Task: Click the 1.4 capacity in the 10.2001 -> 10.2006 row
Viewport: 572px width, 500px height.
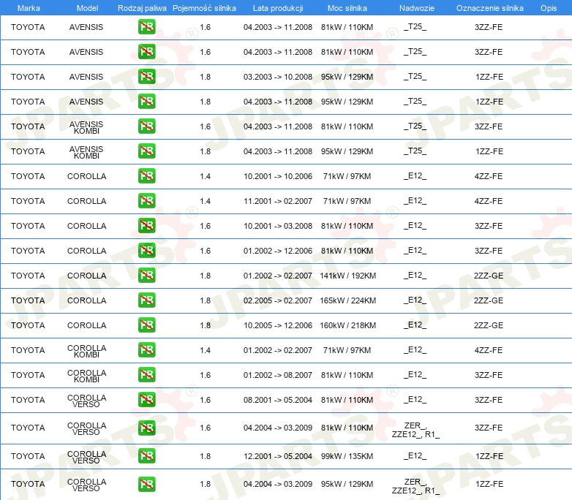Action: pyautogui.click(x=205, y=176)
